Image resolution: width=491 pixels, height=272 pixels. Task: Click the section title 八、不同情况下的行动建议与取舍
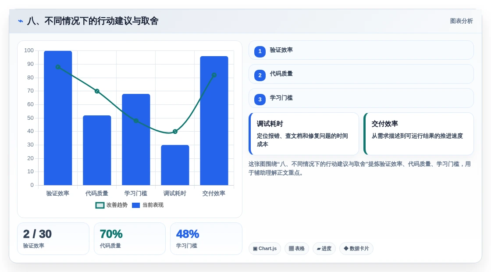click(x=93, y=21)
